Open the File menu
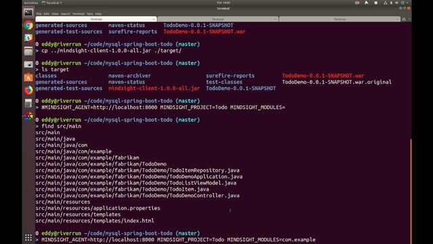The height and width of the screenshot is (244, 433). (x=39, y=14)
